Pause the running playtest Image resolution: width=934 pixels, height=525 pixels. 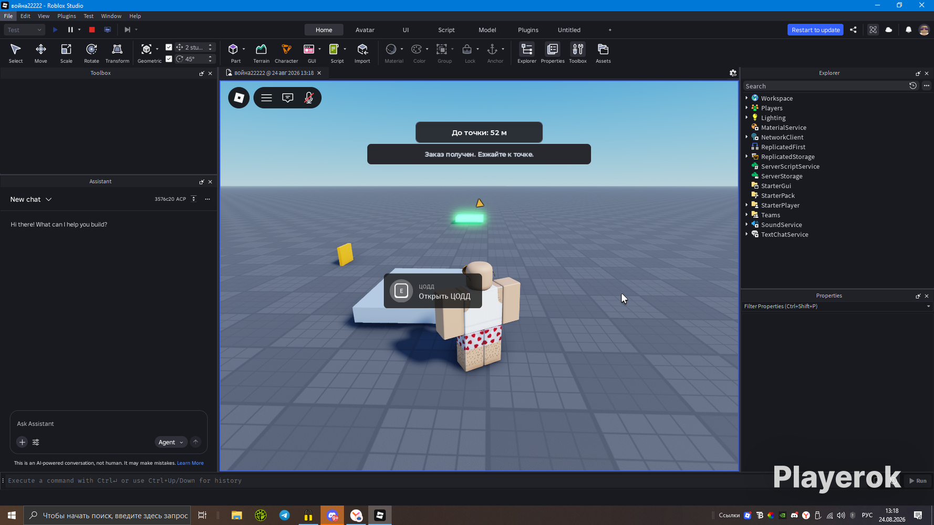[x=70, y=30]
